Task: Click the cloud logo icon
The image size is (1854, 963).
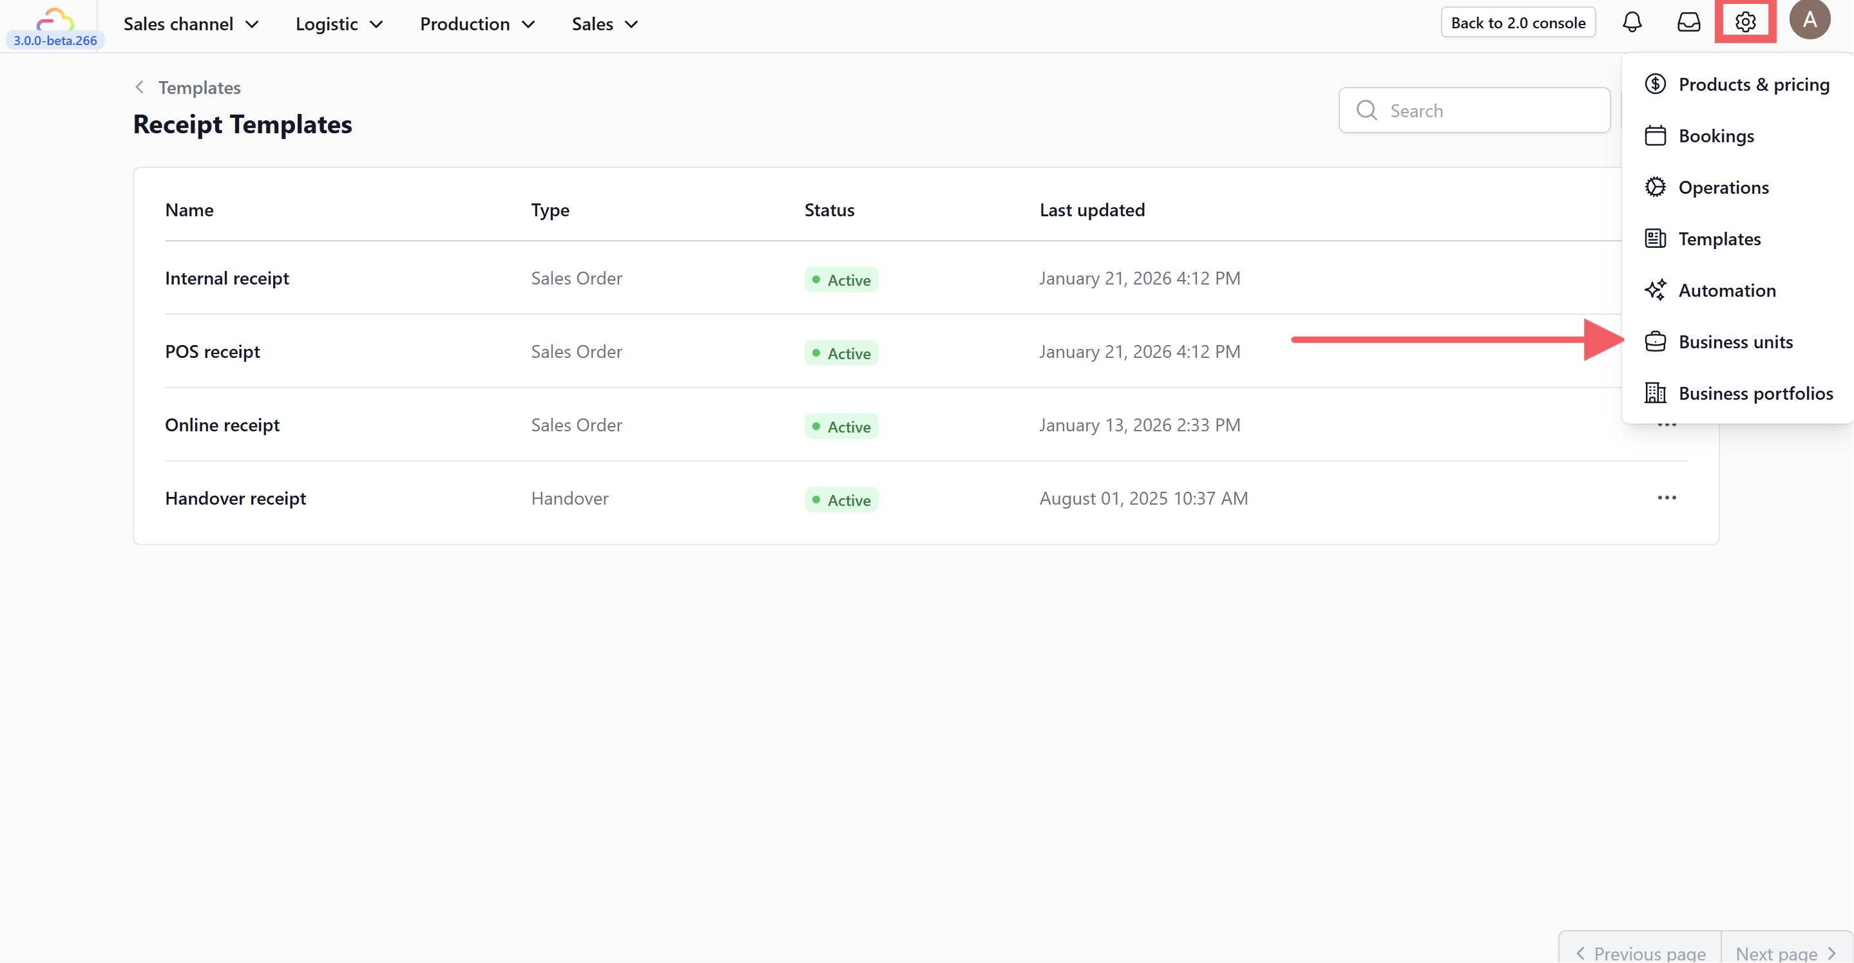Action: pyautogui.click(x=55, y=19)
